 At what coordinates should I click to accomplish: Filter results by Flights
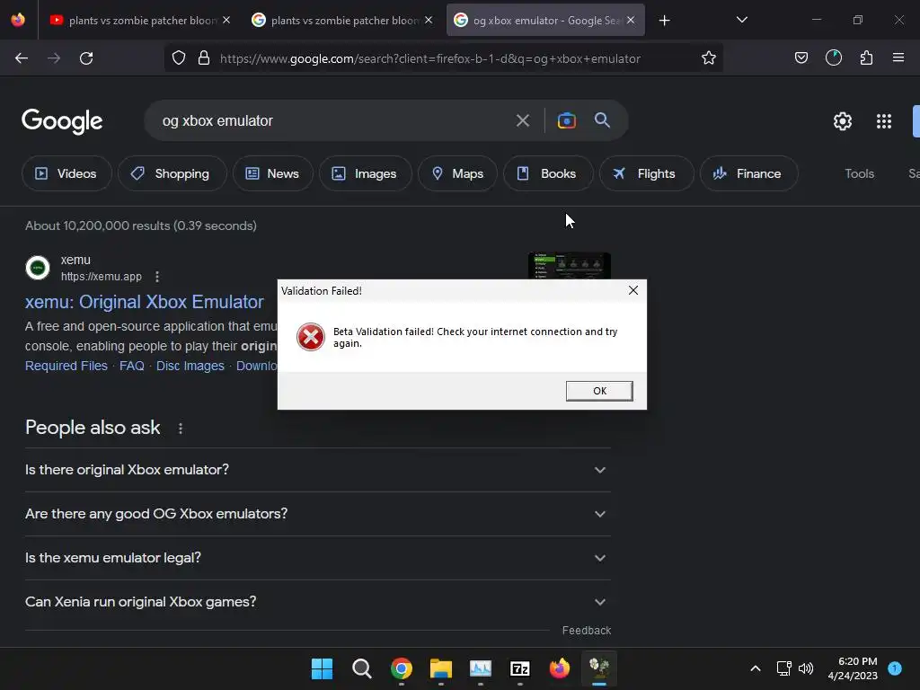click(647, 173)
